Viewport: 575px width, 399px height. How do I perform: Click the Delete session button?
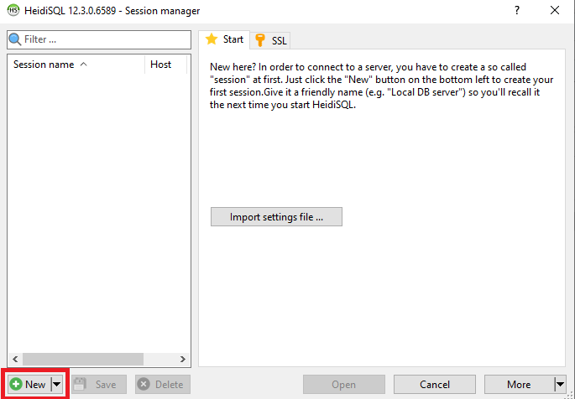point(163,385)
